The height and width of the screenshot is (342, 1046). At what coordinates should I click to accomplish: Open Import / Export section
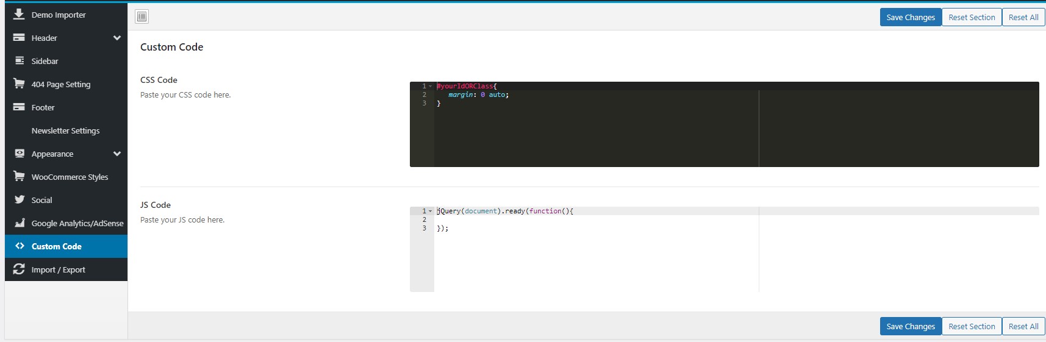click(66, 269)
